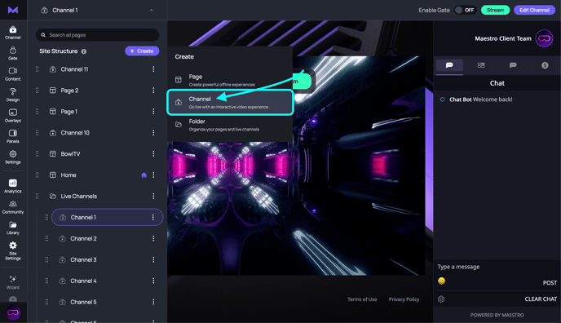Select Channel 11 in site structure
The image size is (561, 323).
pos(74,69)
